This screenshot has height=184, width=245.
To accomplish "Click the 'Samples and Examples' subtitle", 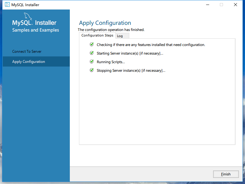I will [36, 30].
